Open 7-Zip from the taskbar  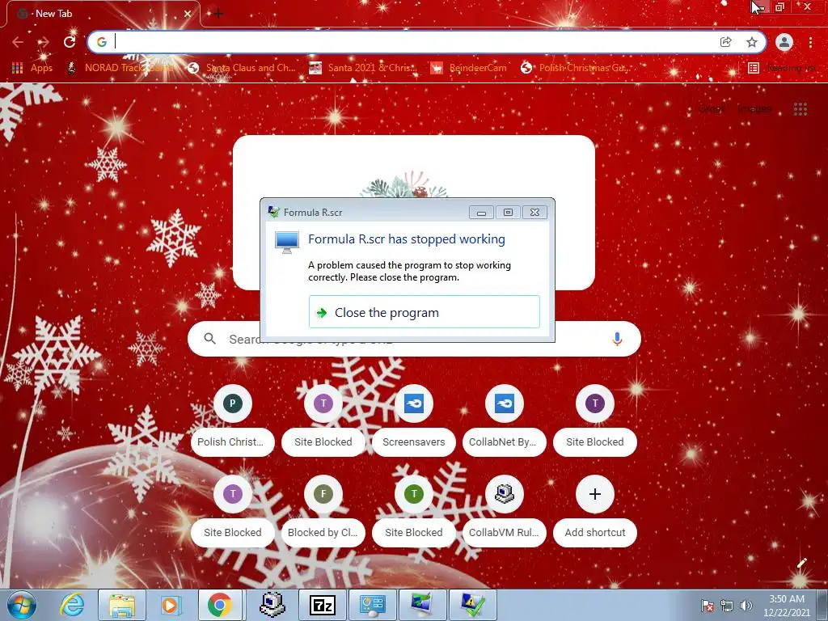click(322, 605)
